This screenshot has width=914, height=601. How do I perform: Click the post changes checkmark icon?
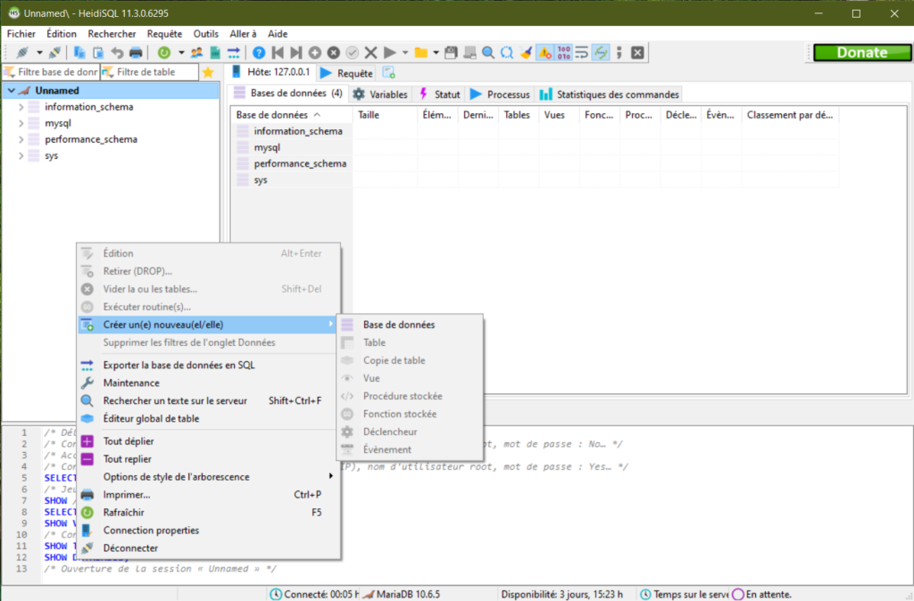[x=352, y=53]
